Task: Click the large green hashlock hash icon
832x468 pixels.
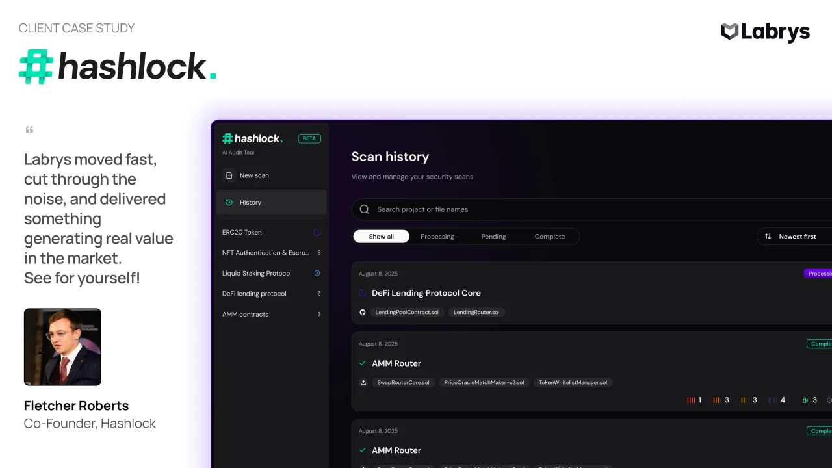Action: [x=36, y=67]
